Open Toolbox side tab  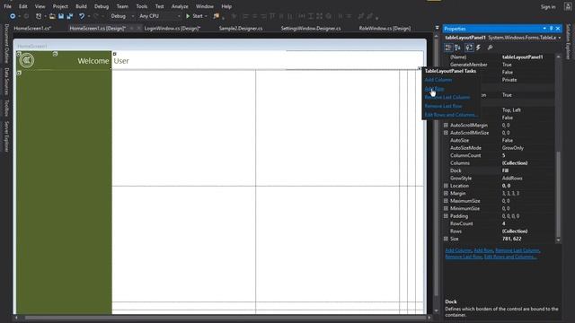click(6, 108)
